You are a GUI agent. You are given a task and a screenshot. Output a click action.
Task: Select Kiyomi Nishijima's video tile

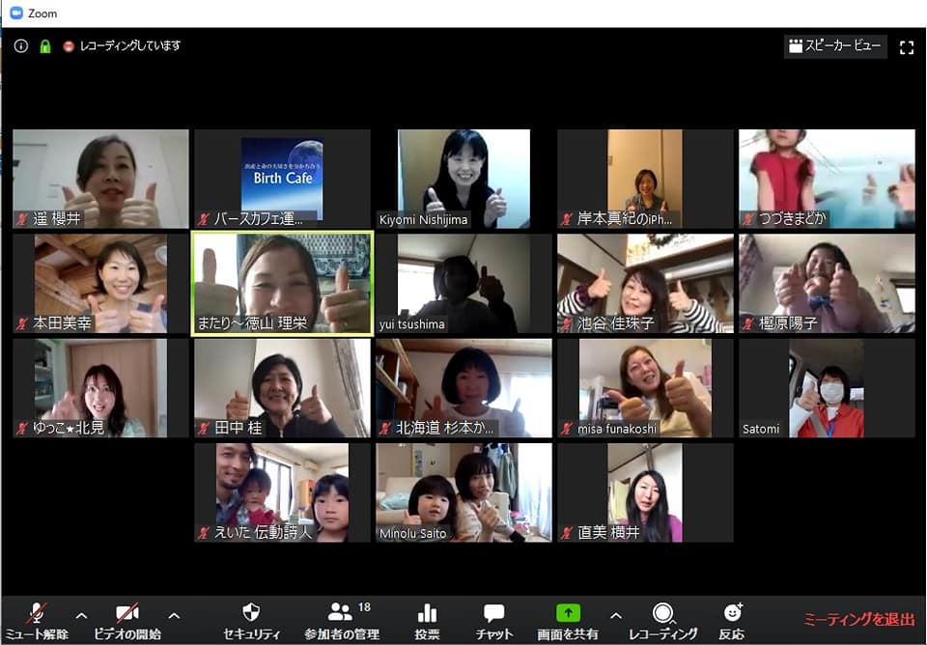tap(463, 179)
